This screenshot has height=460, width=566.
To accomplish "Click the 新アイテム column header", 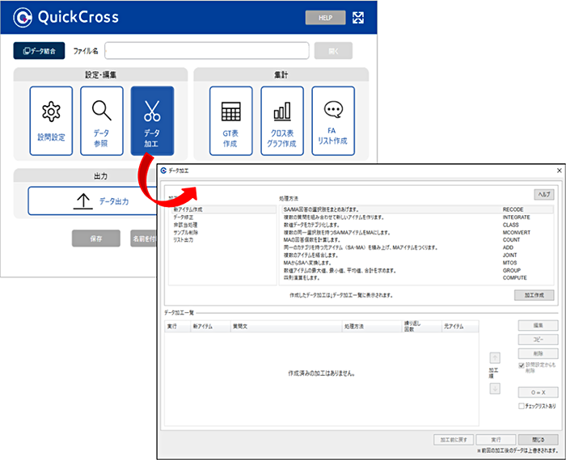I will click(x=210, y=326).
